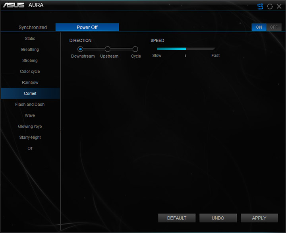Choose the Rainbow lighting effect
This screenshot has width=286, height=233.
pos(30,82)
